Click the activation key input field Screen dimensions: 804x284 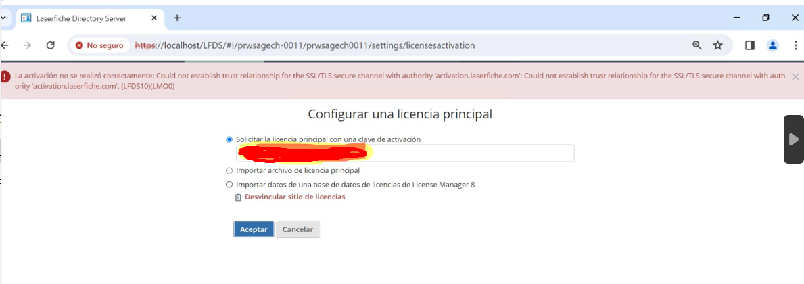(x=405, y=153)
